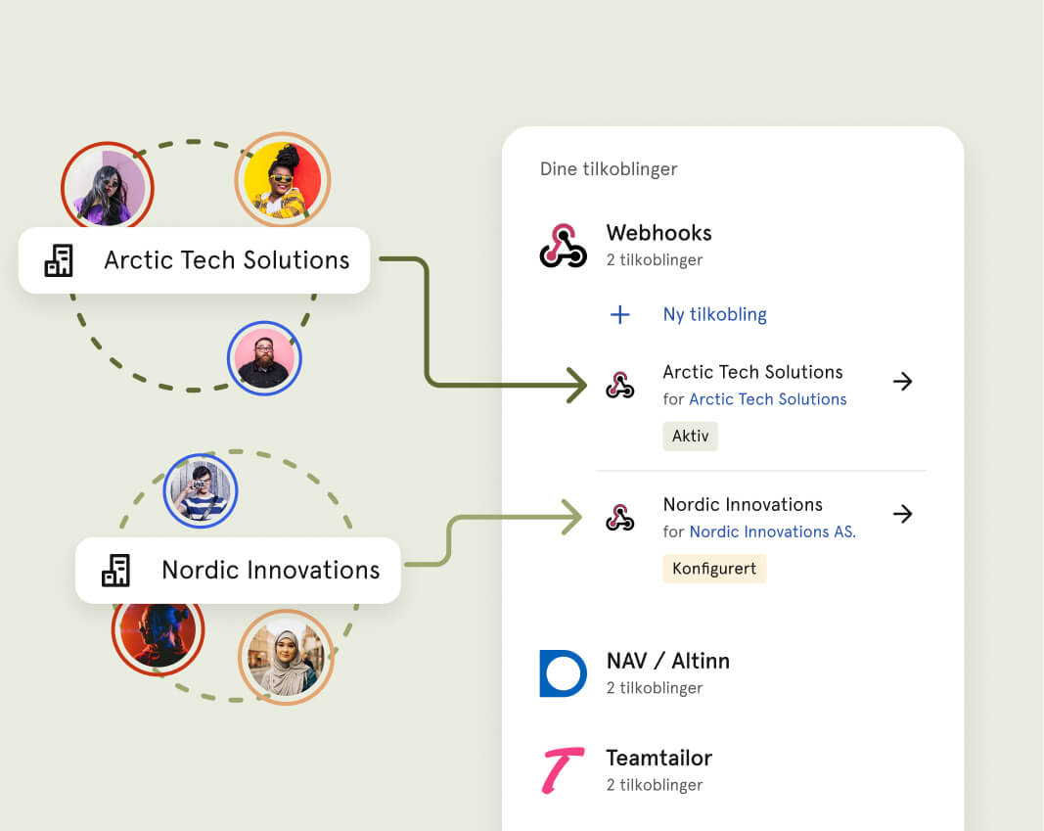Image resolution: width=1044 pixels, height=831 pixels.
Task: Select the Nordic Innovations company card
Action: (x=239, y=571)
